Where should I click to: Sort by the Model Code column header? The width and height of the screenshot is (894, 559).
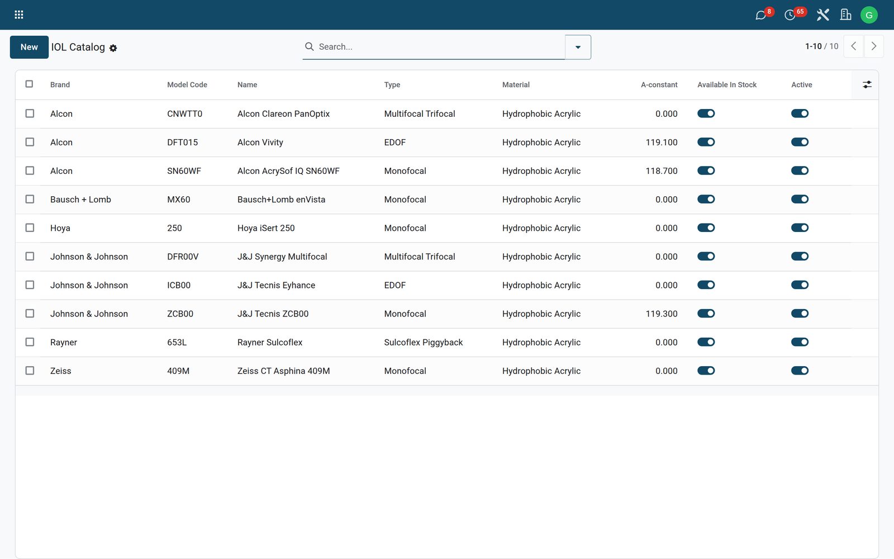click(187, 85)
